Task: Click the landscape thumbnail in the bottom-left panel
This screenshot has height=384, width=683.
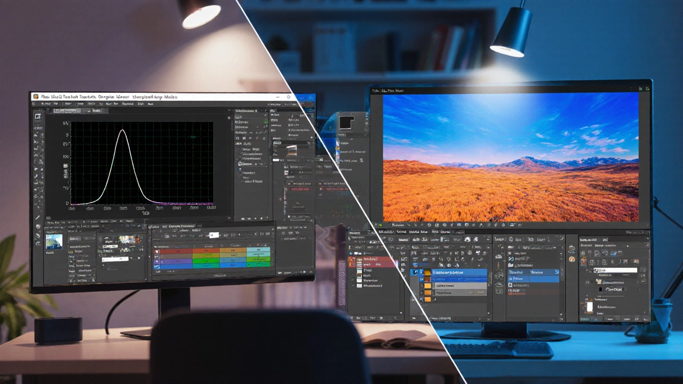Action: pyautogui.click(x=54, y=242)
